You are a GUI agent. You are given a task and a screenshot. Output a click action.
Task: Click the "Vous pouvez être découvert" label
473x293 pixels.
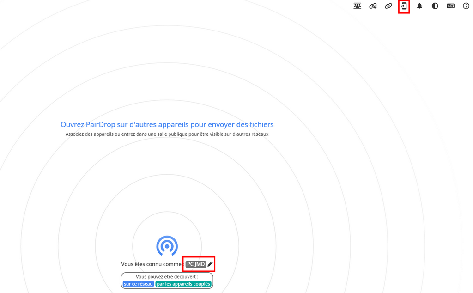click(x=167, y=277)
